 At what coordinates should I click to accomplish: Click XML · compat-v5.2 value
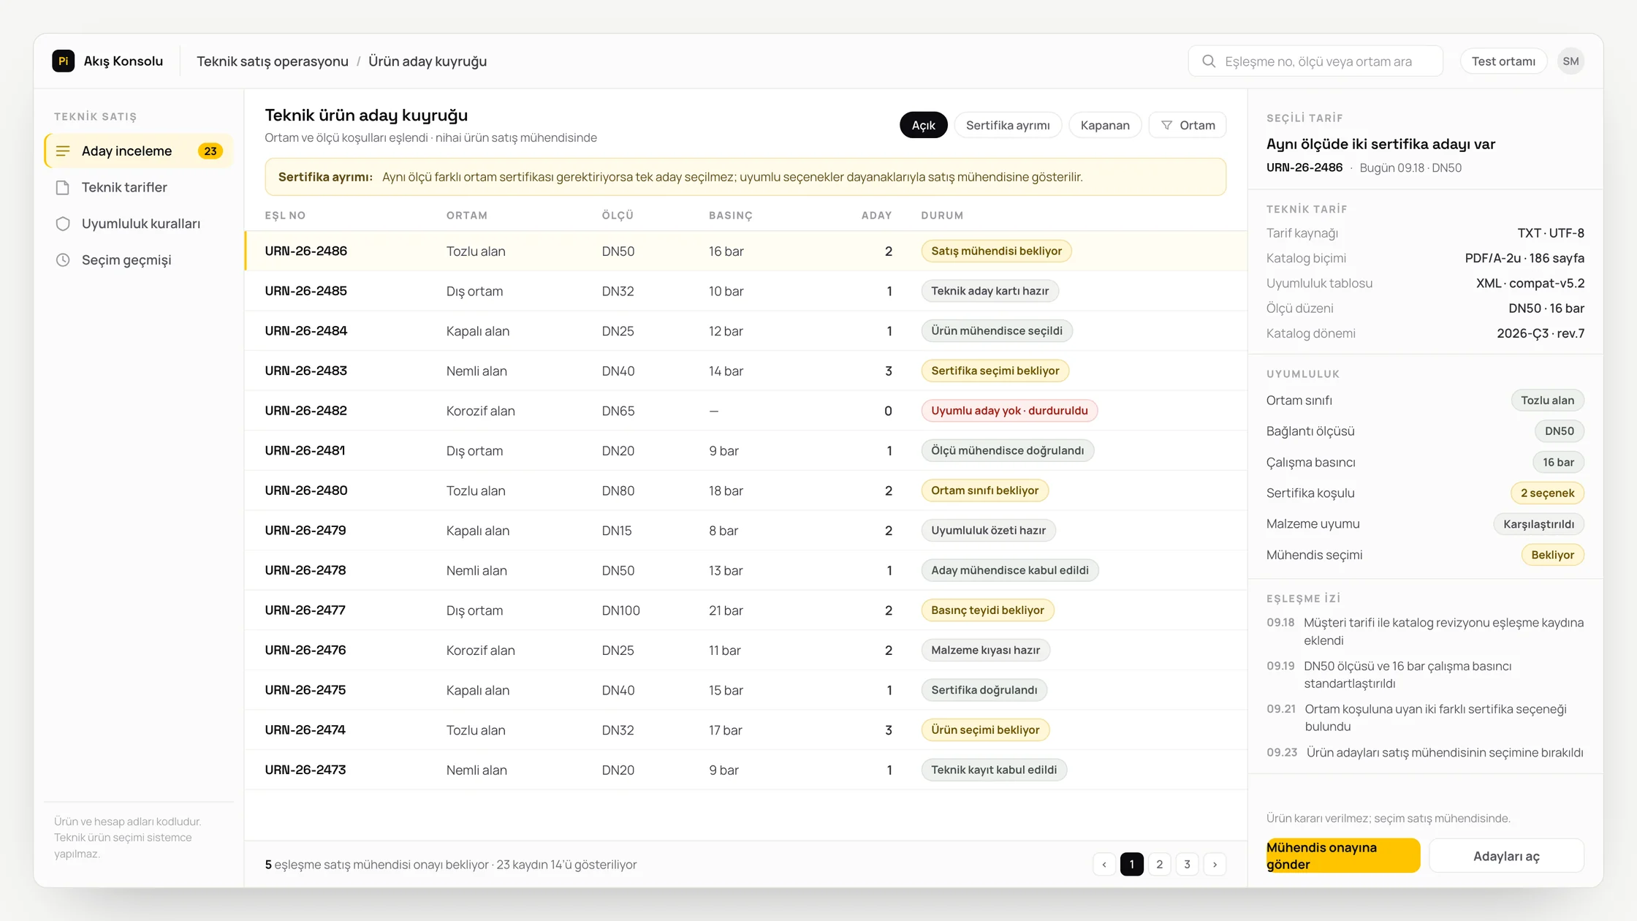[x=1530, y=283]
